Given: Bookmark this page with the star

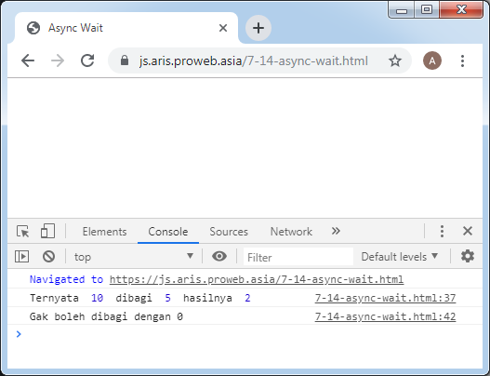Looking at the screenshot, I should pos(395,60).
